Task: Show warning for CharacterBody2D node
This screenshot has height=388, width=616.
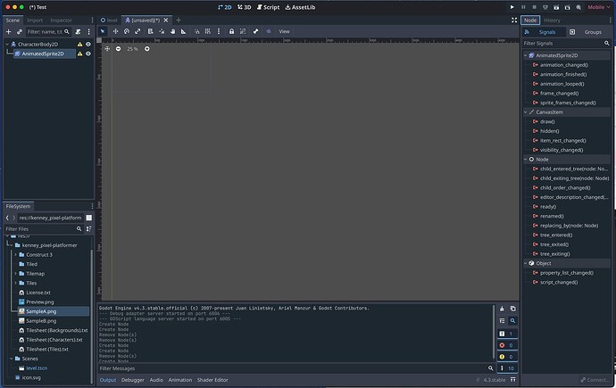Action: [x=79, y=45]
